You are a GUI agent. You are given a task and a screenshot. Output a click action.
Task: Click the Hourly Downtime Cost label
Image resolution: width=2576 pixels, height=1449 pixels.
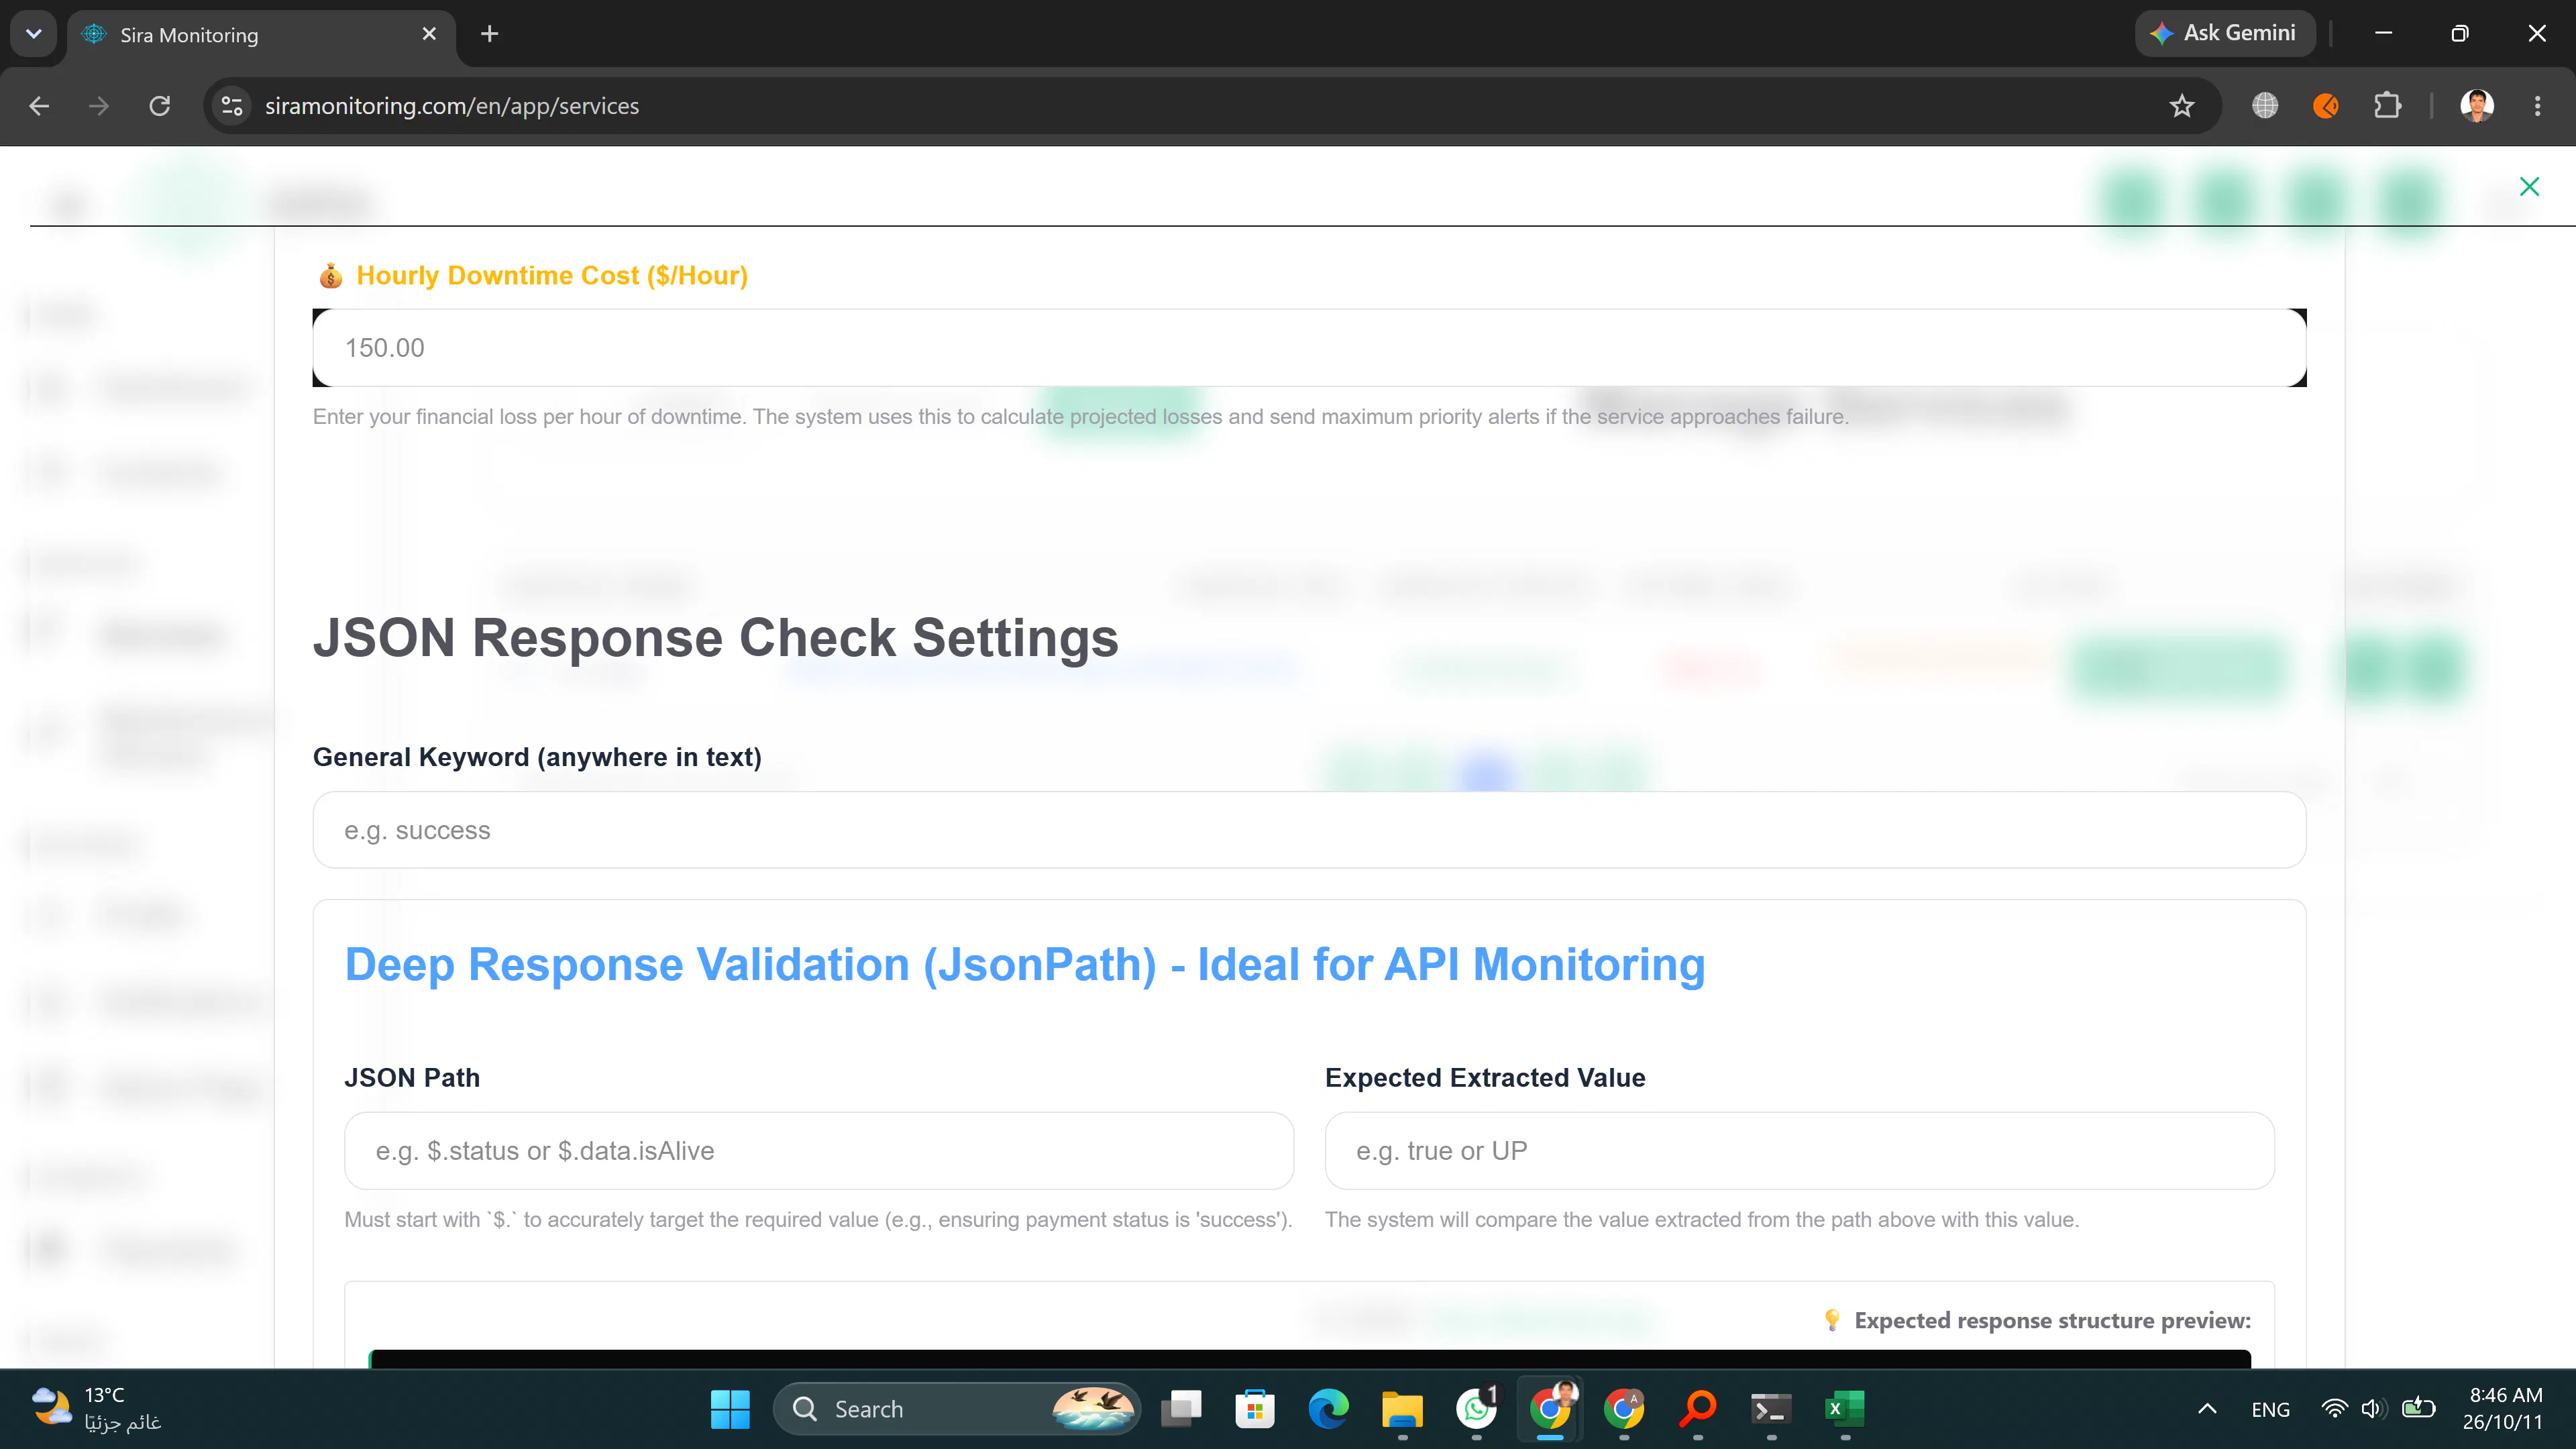click(x=552, y=275)
